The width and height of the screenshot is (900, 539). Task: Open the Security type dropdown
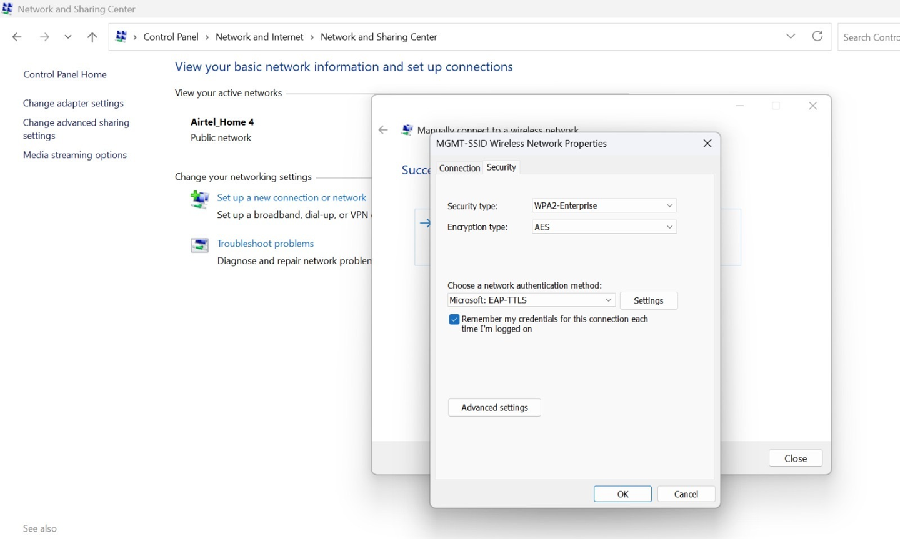[x=603, y=205]
